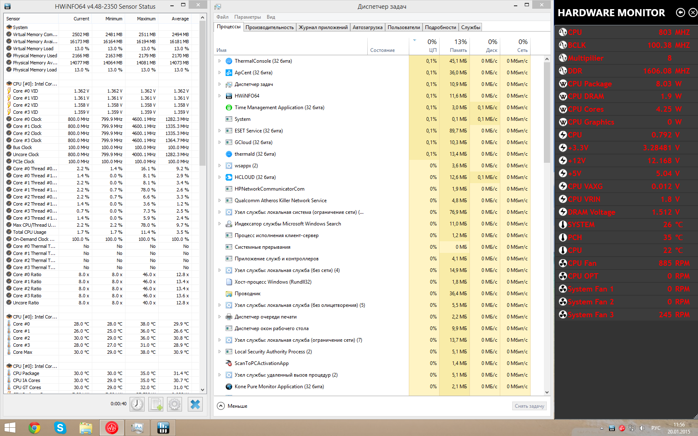Viewport: 698px width, 436px height.
Task: Click the Hardware Monitor back arrow icon
Action: [681, 12]
